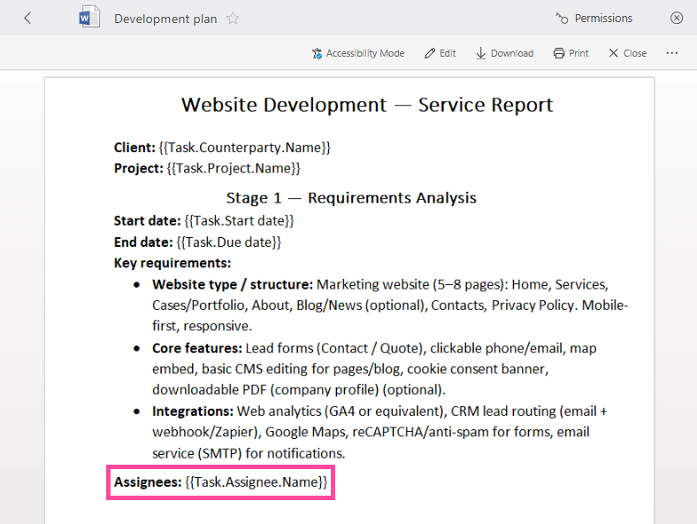
Task: Click the Task.Start date placeholder
Action: tap(239, 220)
